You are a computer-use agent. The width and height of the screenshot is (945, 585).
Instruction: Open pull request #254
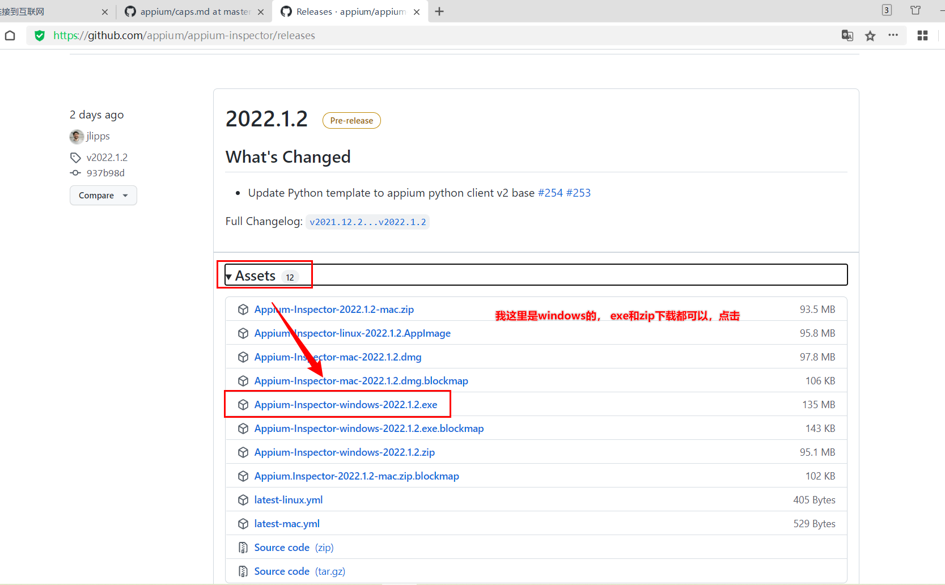point(550,193)
